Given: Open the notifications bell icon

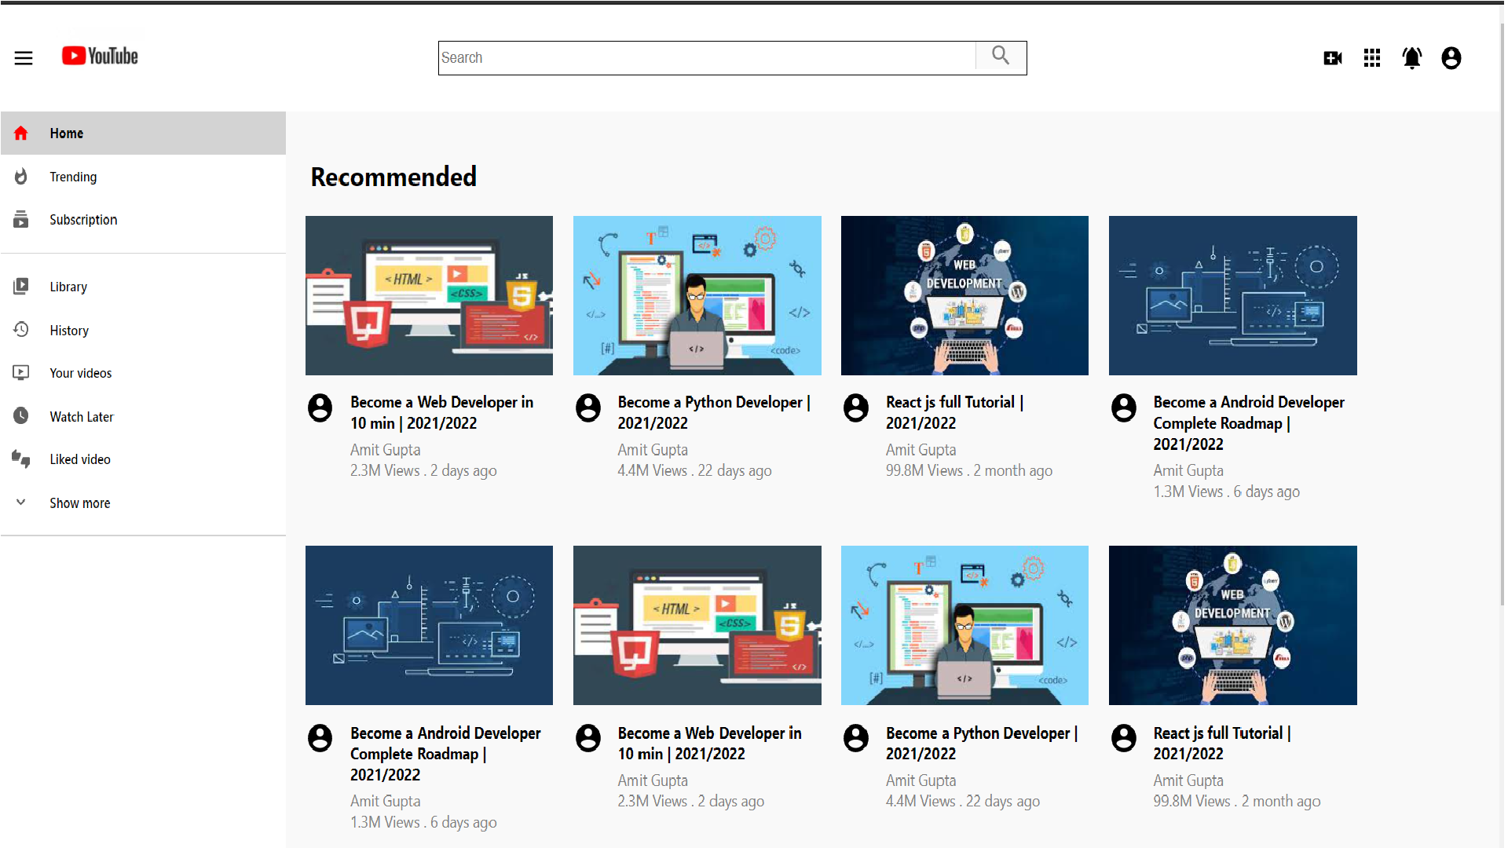Looking at the screenshot, I should (1411, 58).
